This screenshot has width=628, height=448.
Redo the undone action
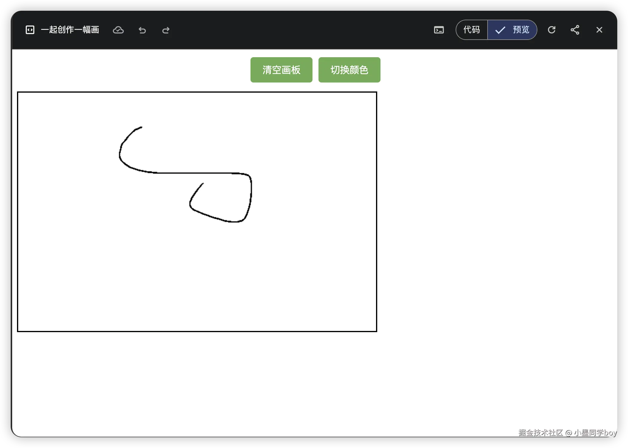click(166, 30)
